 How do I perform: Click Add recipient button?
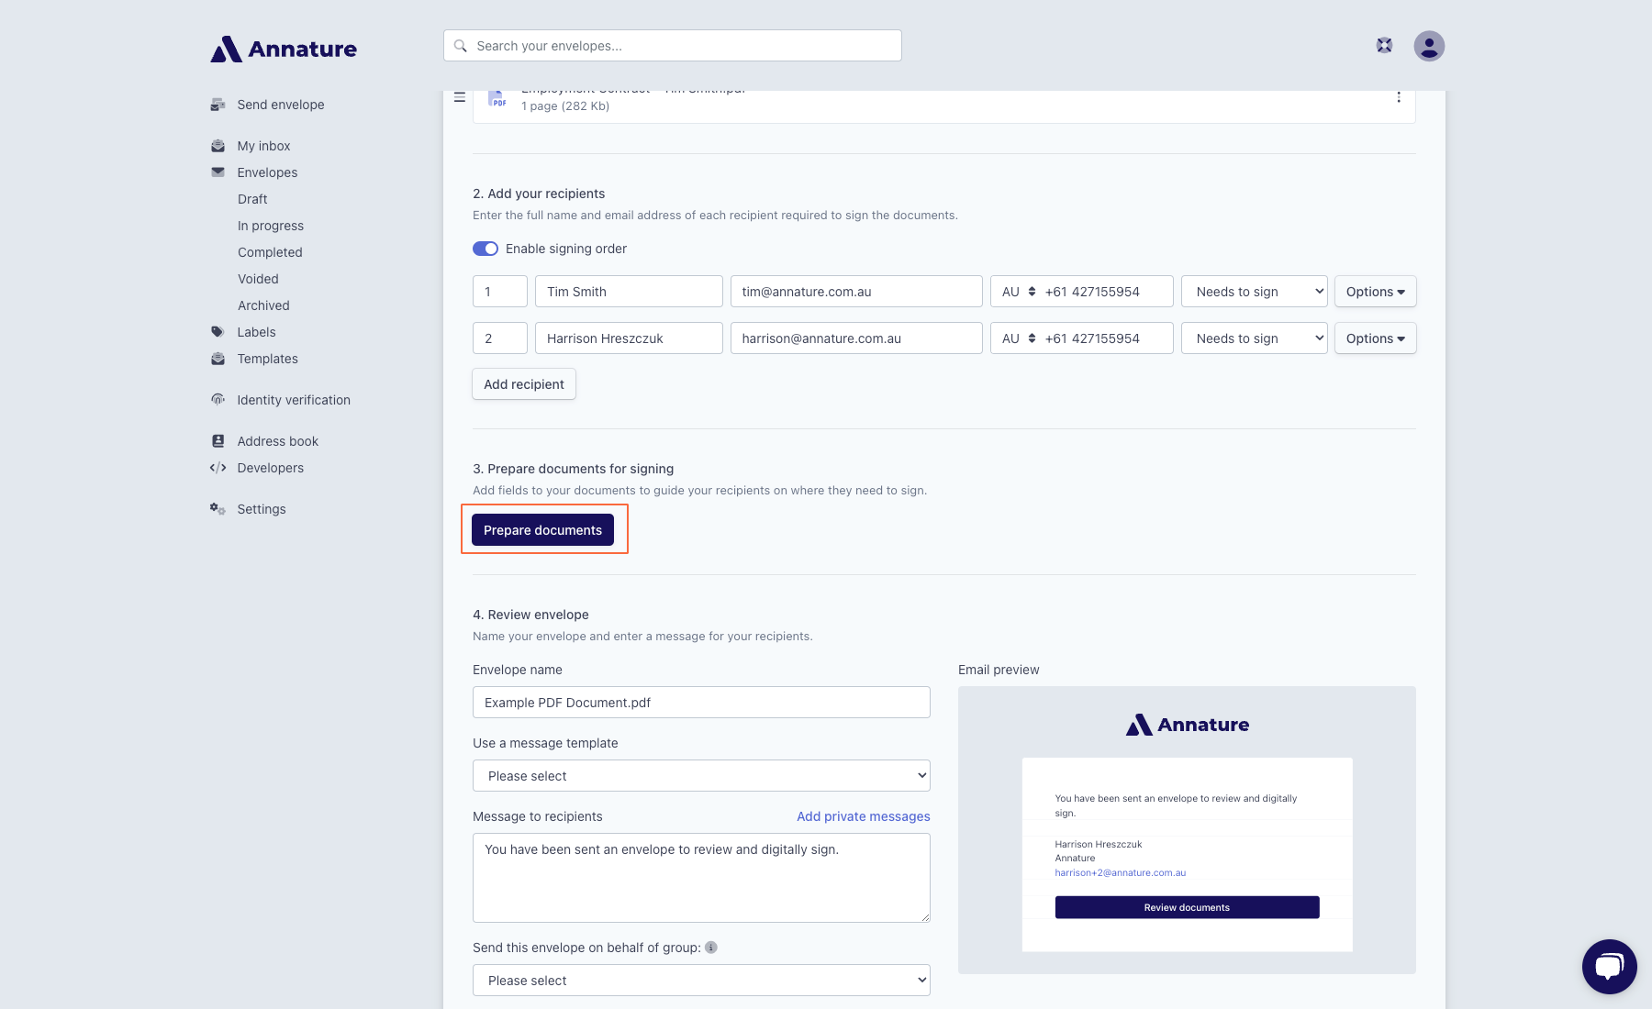click(x=524, y=384)
